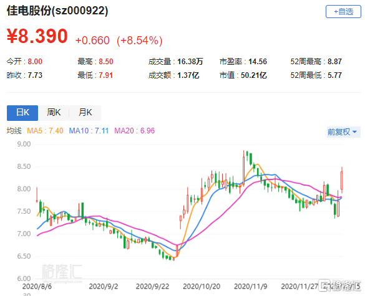Screen dimensions: 365x296
Task: Click the 52周最低 value 5.77
Action: 334,75
